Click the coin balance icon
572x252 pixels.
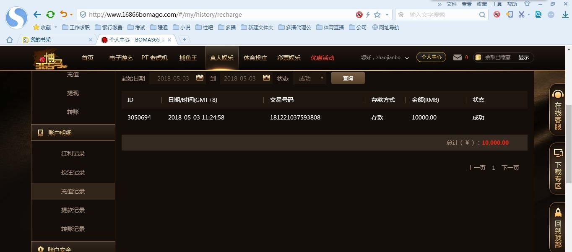(478, 57)
